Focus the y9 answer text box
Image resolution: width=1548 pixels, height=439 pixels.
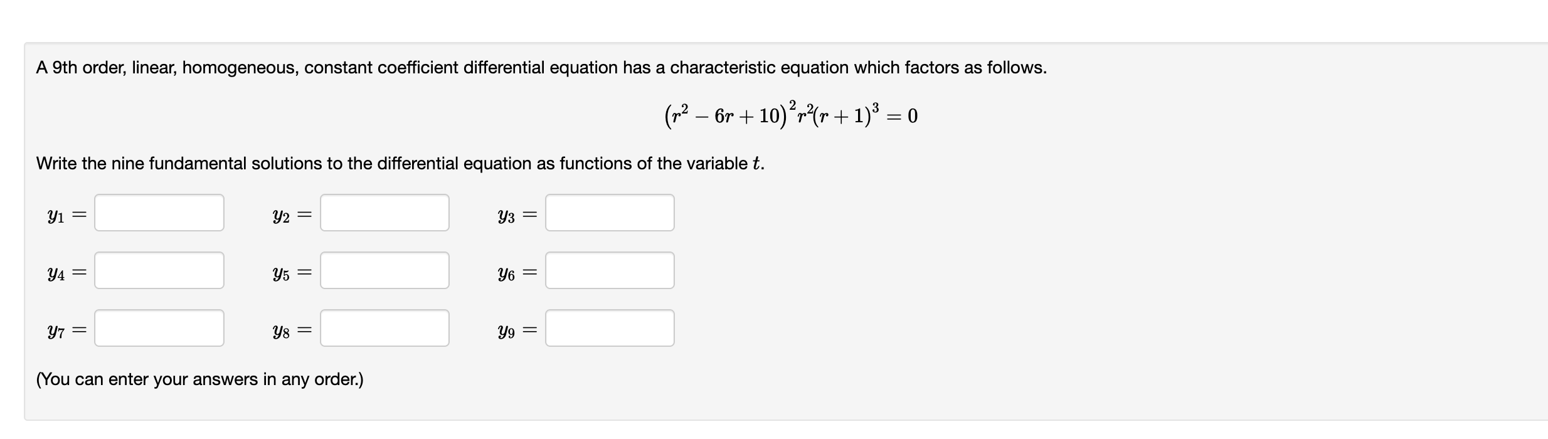(610, 328)
